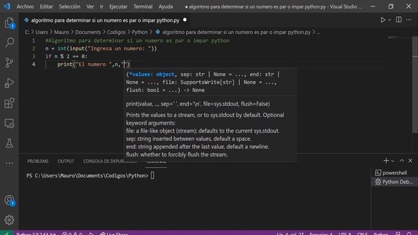Click the trailing breadcrumb ellipsis
The image size is (418, 235).
point(319,32)
